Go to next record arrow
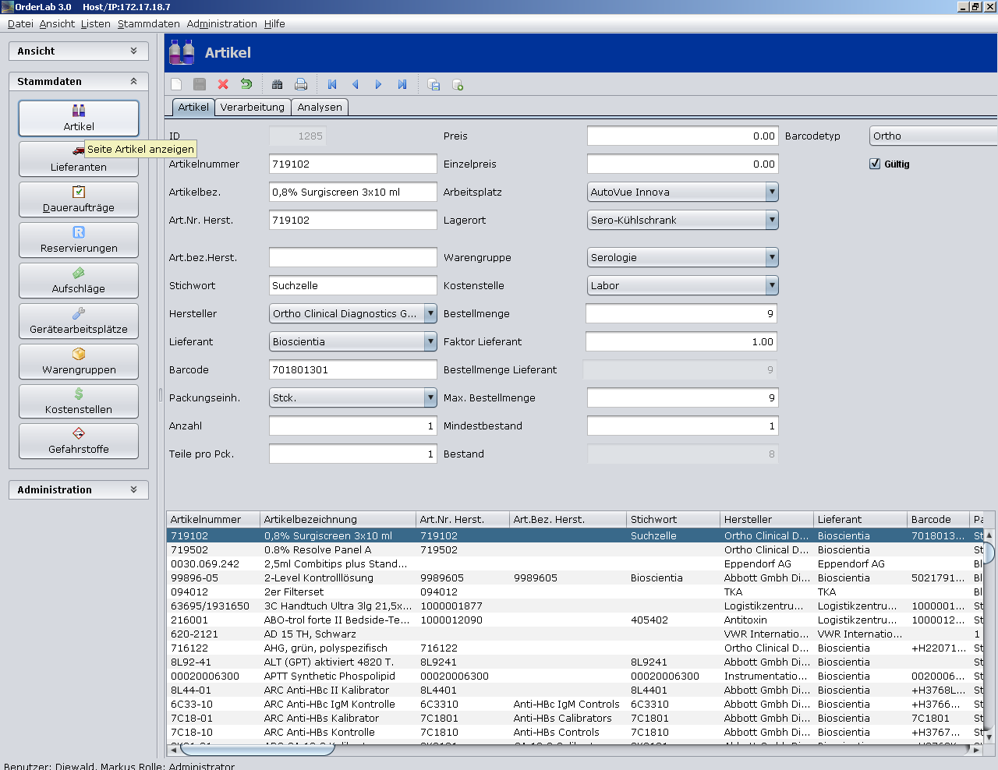998x770 pixels. [x=379, y=84]
